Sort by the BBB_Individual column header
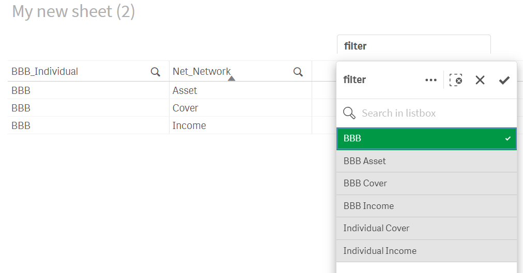Screen dimensions: 523x273 (45, 72)
